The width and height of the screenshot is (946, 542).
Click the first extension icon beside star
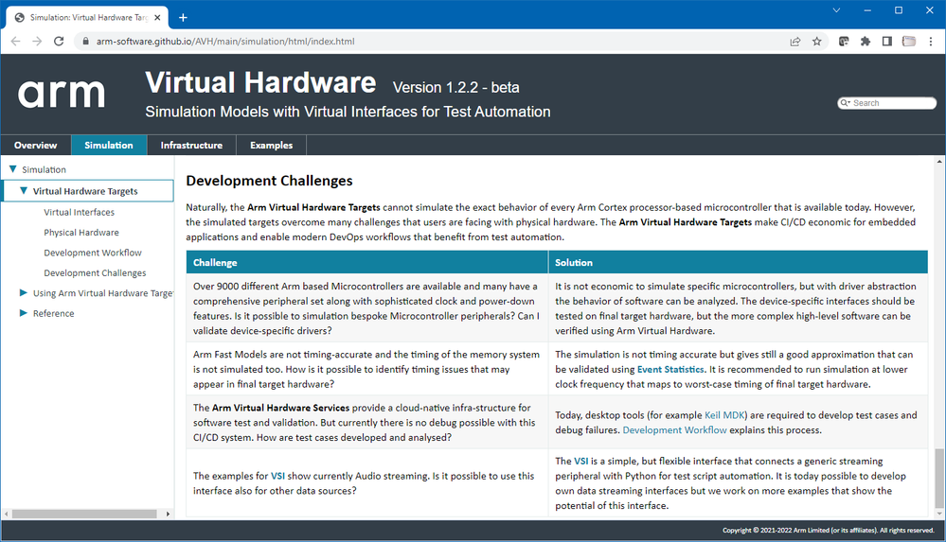click(x=844, y=41)
